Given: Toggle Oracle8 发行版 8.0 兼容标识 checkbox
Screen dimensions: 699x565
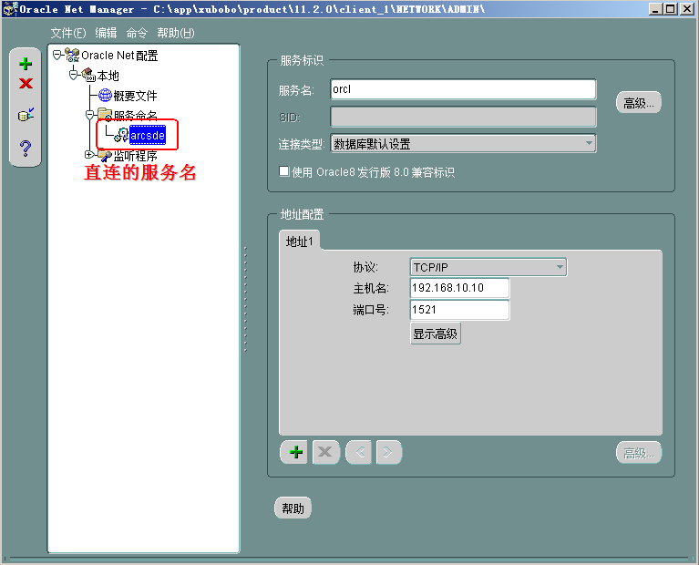Looking at the screenshot, I should [x=284, y=171].
